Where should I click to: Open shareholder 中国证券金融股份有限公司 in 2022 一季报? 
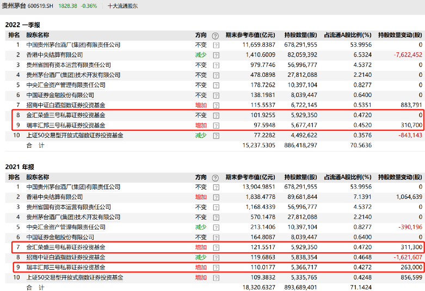pyautogui.click(x=60, y=95)
